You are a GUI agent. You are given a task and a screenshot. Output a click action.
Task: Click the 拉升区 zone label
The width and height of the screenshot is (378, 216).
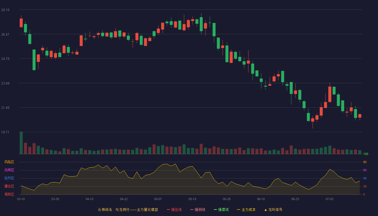coord(9,178)
